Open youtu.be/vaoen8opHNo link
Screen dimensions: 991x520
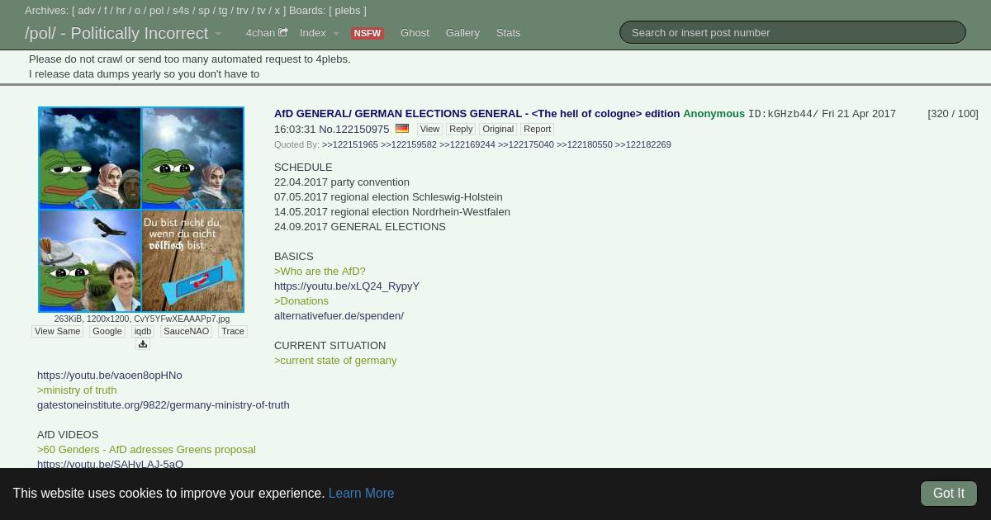click(110, 376)
